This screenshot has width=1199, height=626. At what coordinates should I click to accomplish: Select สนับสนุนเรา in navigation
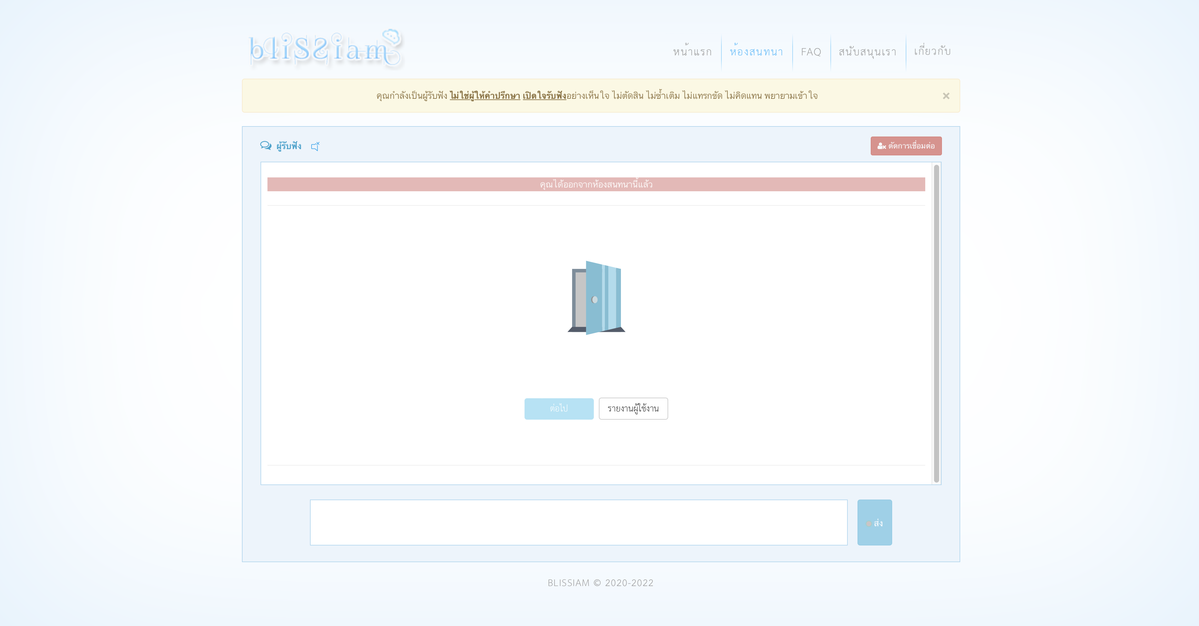[868, 52]
